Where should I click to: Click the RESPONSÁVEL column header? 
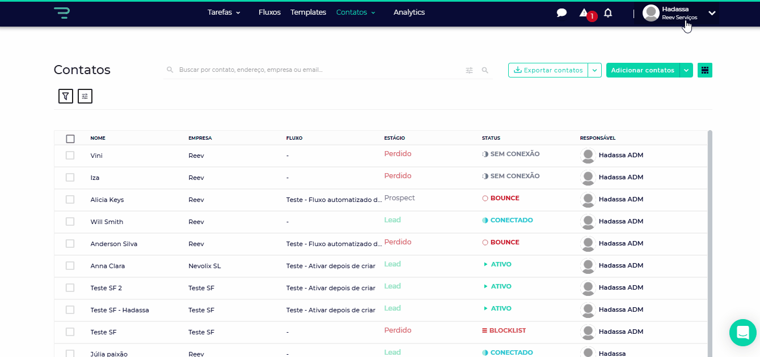(x=597, y=138)
